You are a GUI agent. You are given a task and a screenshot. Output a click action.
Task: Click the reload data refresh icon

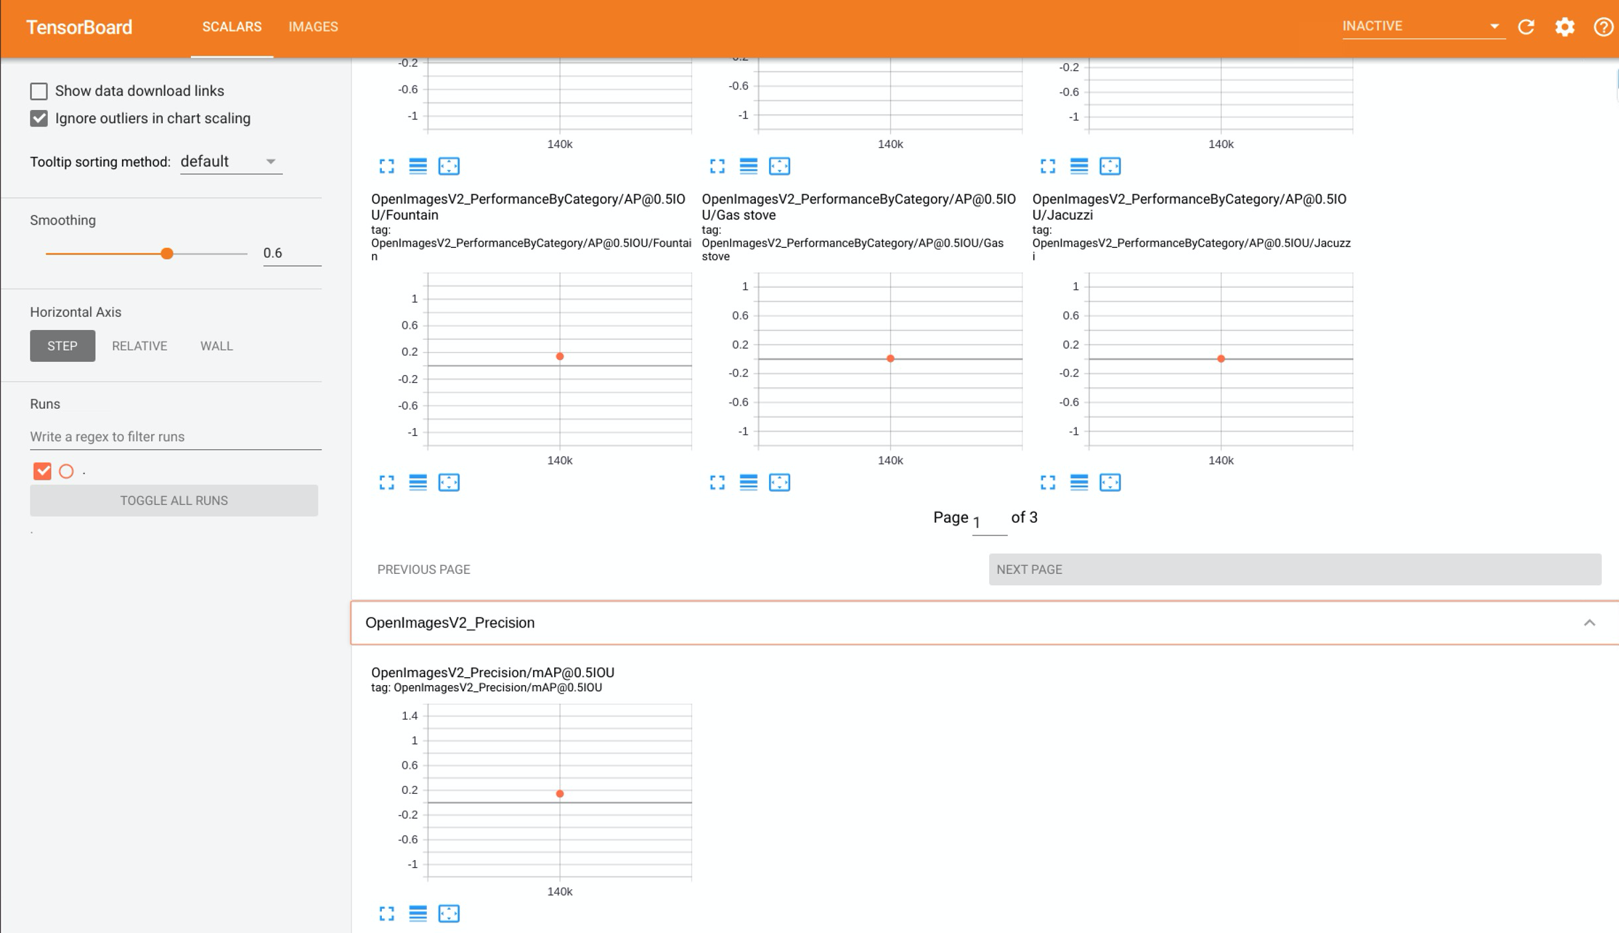click(1526, 27)
